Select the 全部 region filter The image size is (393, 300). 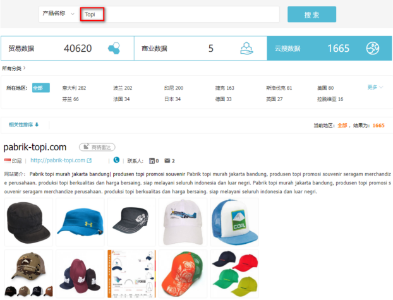pos(40,88)
